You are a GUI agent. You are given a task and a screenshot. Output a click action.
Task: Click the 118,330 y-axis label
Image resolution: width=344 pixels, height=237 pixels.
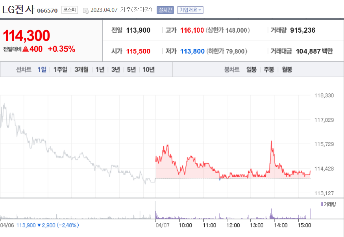tap(324, 95)
